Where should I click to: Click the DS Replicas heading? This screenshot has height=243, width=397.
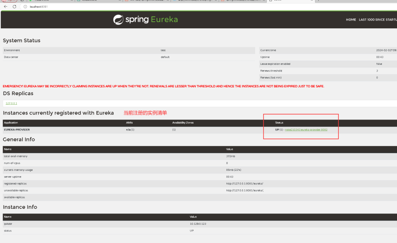click(18, 94)
